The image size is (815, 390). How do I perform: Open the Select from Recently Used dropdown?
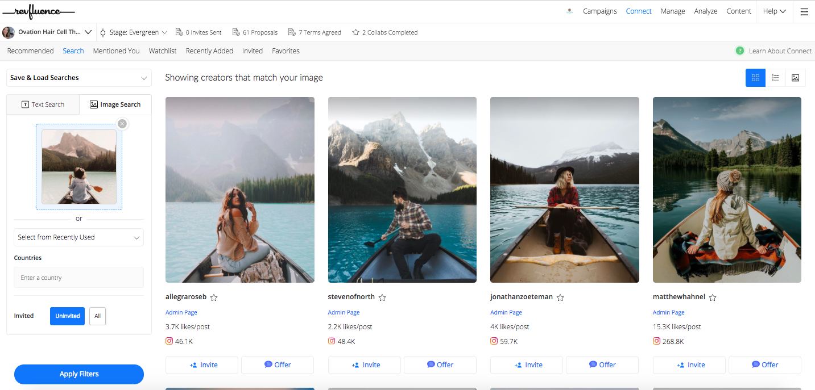click(x=78, y=237)
